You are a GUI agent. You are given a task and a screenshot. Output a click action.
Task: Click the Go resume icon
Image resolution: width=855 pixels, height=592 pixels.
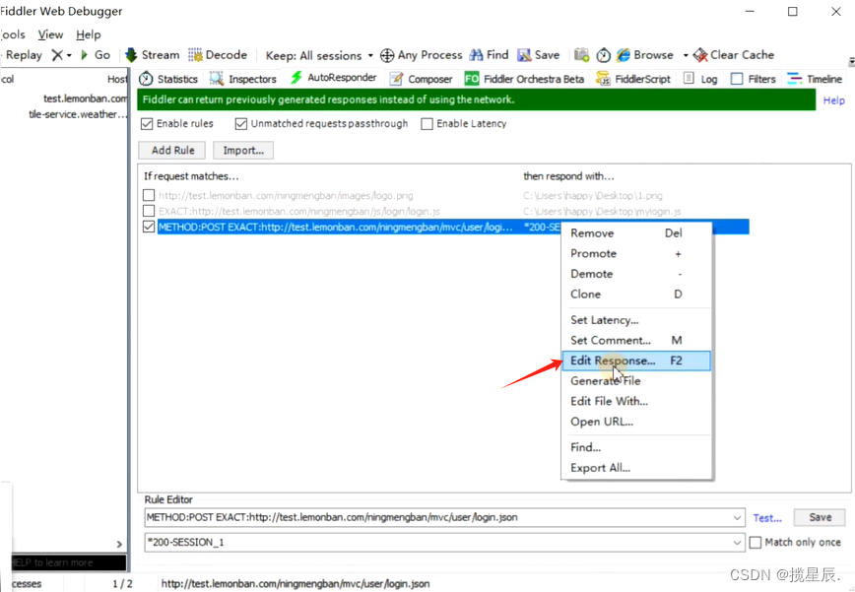tap(85, 55)
